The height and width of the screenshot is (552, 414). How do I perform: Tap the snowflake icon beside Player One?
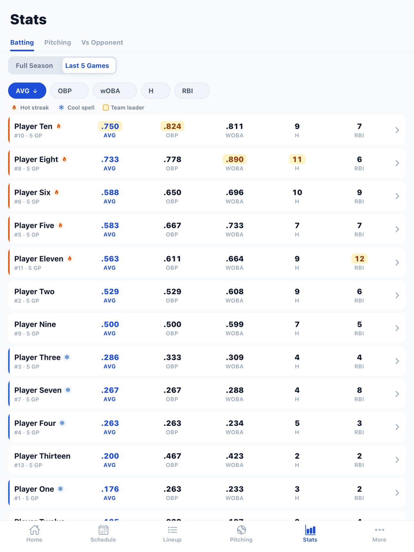[x=60, y=489]
